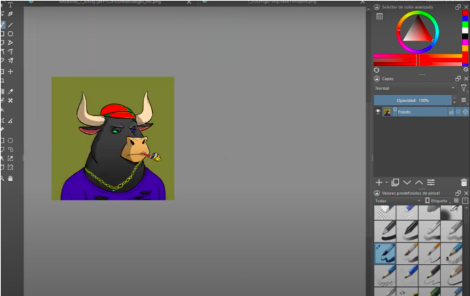
Task: Toggle lock on the Fondo layer
Action: pyautogui.click(x=451, y=112)
